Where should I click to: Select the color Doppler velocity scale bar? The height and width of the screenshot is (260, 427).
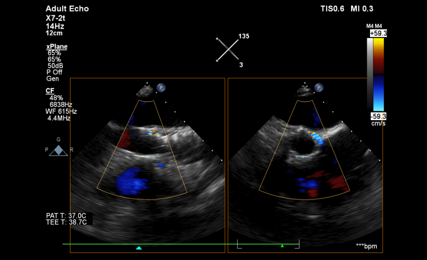(378, 74)
